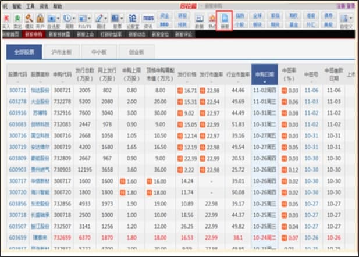Screen dimensions: 359x257
Task: Click the 开户 lock icon
Action: pyautogui.click(x=40, y=20)
